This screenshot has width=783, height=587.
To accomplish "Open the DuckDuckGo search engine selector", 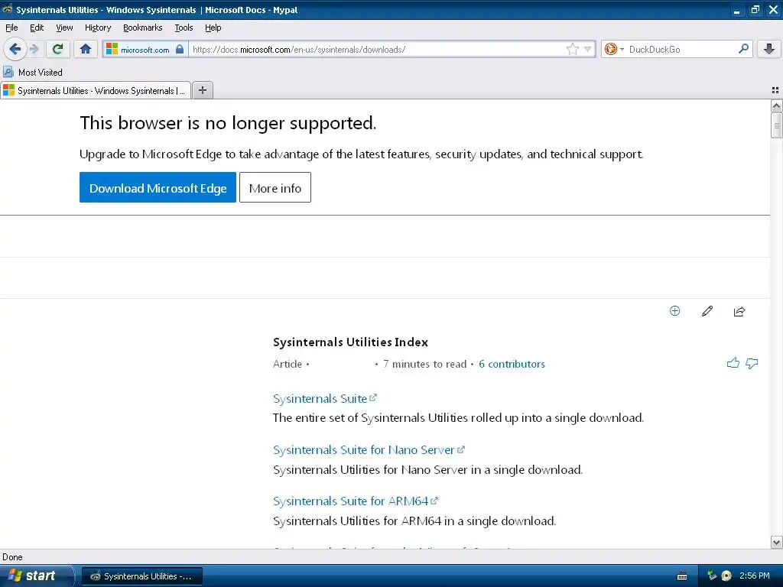I will tap(614, 49).
